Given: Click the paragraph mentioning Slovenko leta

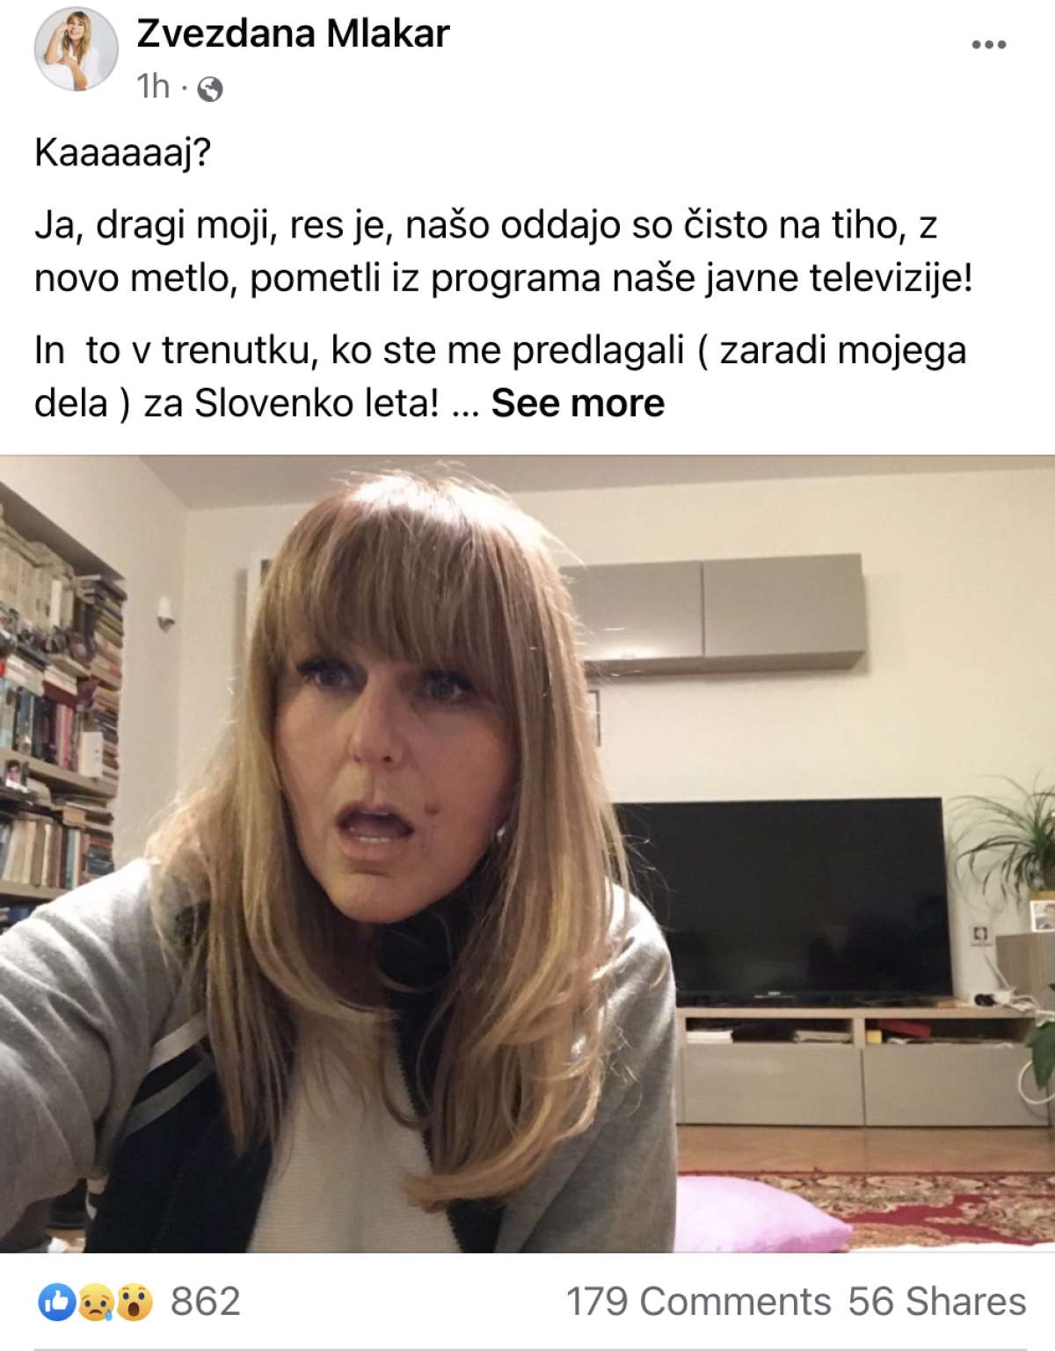Looking at the screenshot, I should (x=500, y=376).
